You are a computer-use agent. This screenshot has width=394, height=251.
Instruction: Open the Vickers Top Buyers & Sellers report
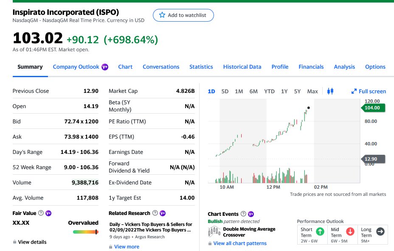(x=151, y=227)
